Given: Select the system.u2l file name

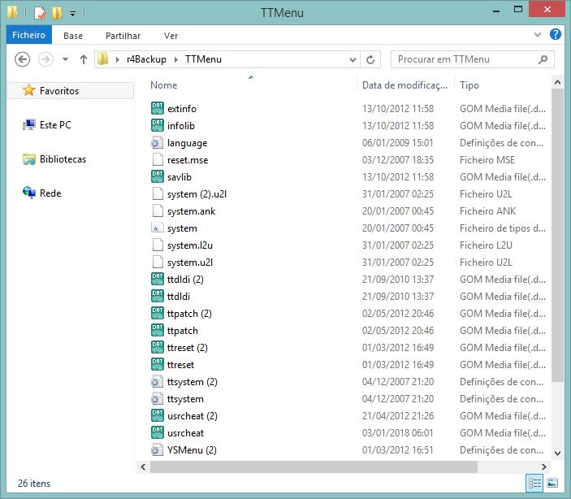Looking at the screenshot, I should [x=190, y=263].
